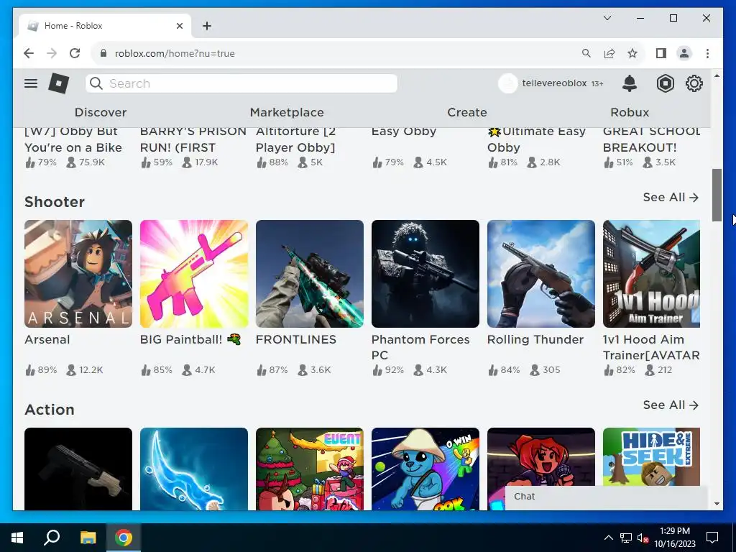Select the Home - Roblox browser tab
Viewport: 736px width, 552px height.
105,26
